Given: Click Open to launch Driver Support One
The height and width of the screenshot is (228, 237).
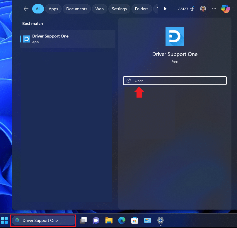Looking at the screenshot, I should (x=175, y=81).
